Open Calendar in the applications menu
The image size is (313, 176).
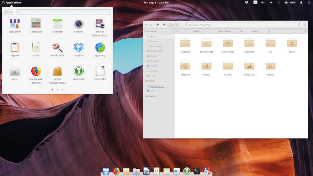pyautogui.click(x=57, y=26)
